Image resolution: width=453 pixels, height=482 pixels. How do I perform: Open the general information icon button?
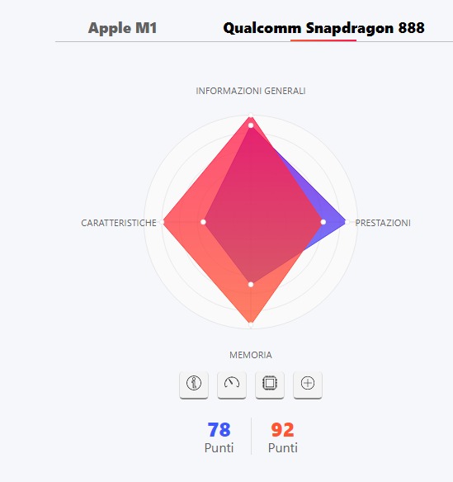tap(194, 385)
